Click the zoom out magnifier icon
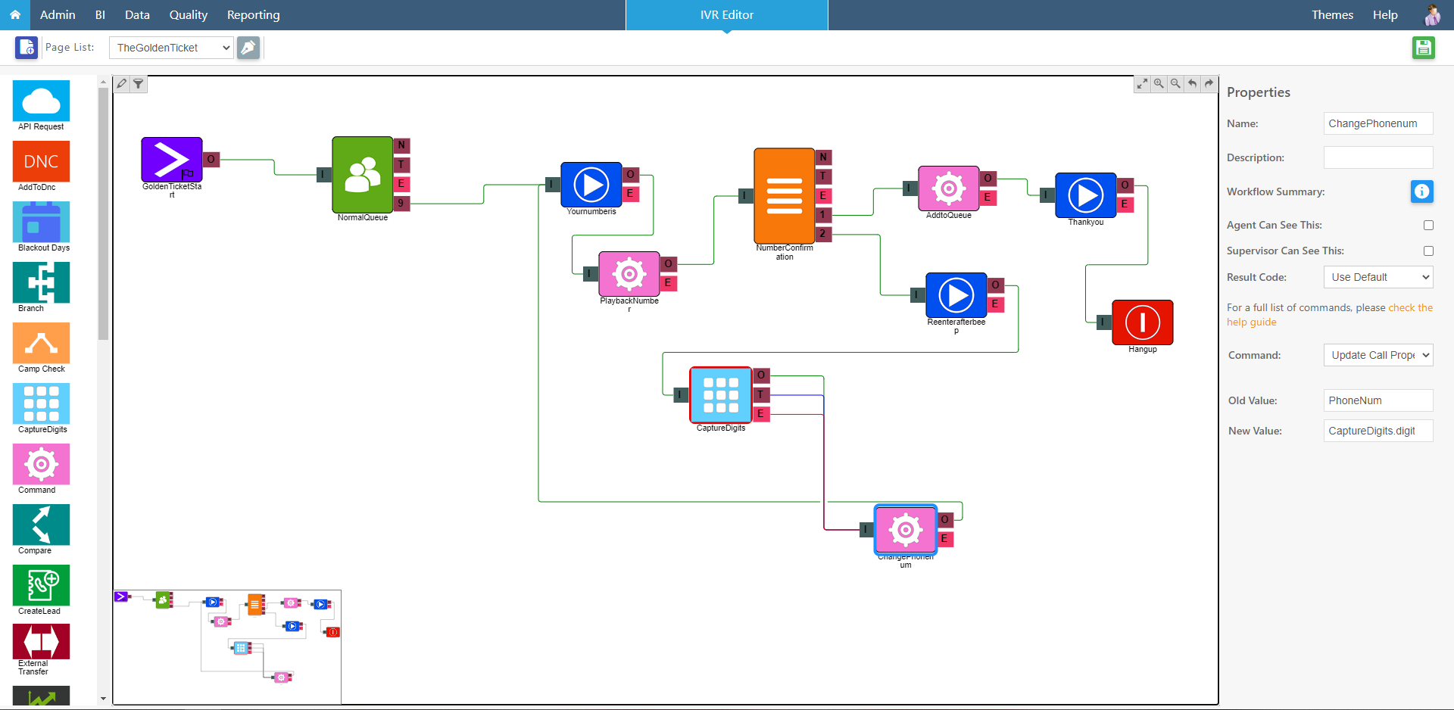 [x=1175, y=84]
